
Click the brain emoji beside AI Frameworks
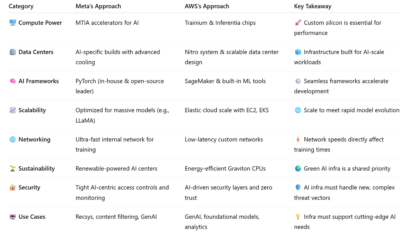[13, 81]
